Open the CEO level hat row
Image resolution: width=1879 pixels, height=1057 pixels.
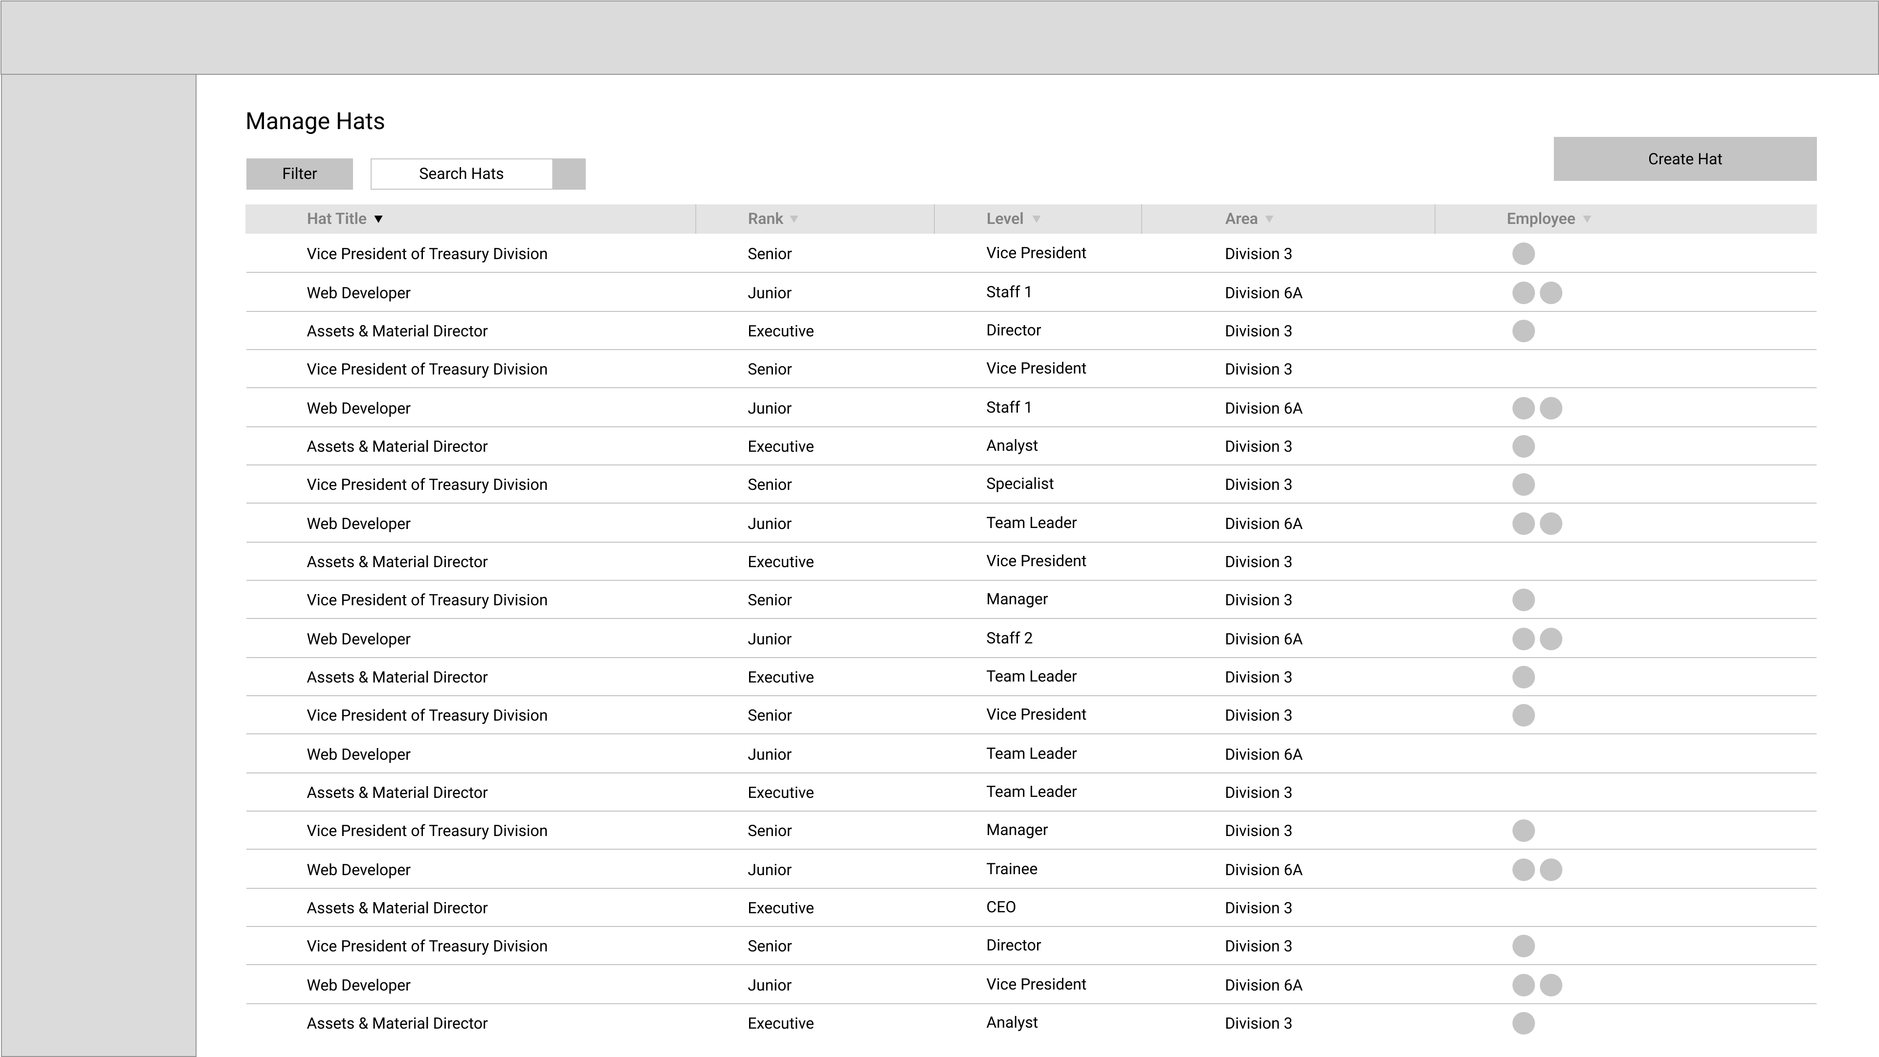tap(397, 908)
